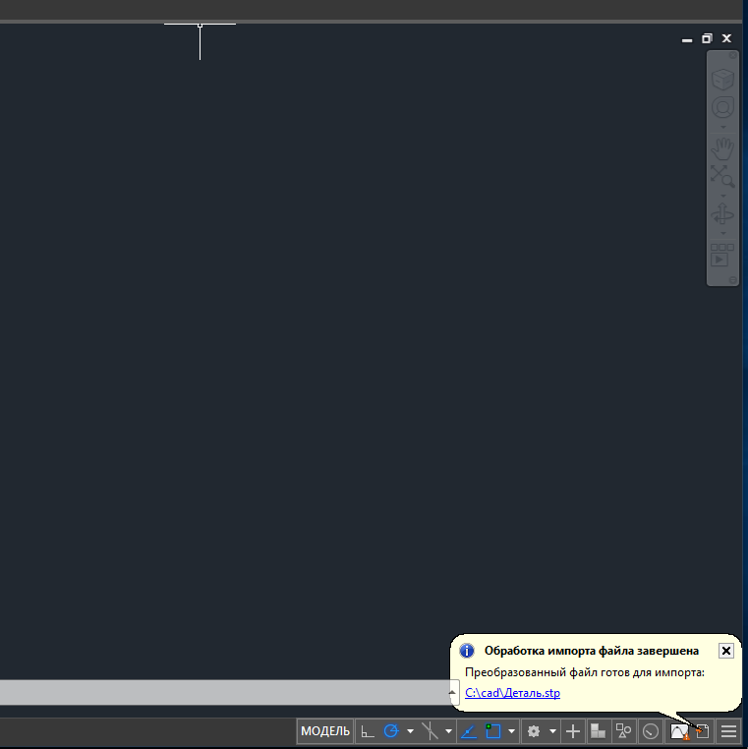Screen dimensions: 748x749
Task: Toggle Isometric Drafting in the status bar
Action: click(x=430, y=731)
